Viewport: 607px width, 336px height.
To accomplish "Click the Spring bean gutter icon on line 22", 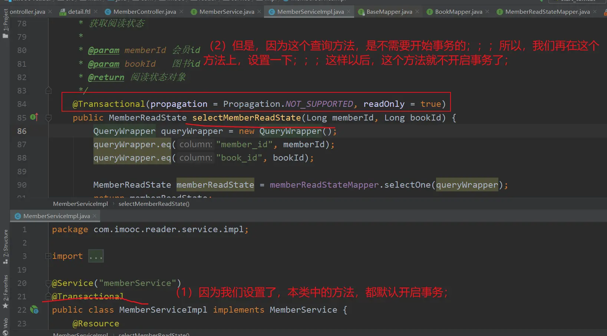I will click(x=34, y=309).
